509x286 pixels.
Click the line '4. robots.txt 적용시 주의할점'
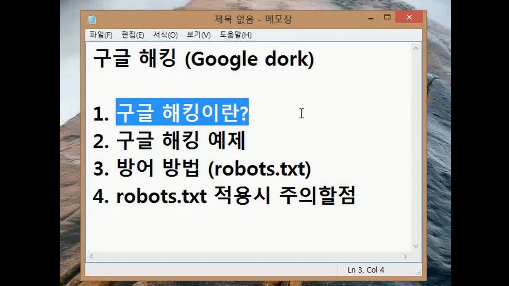click(x=224, y=196)
